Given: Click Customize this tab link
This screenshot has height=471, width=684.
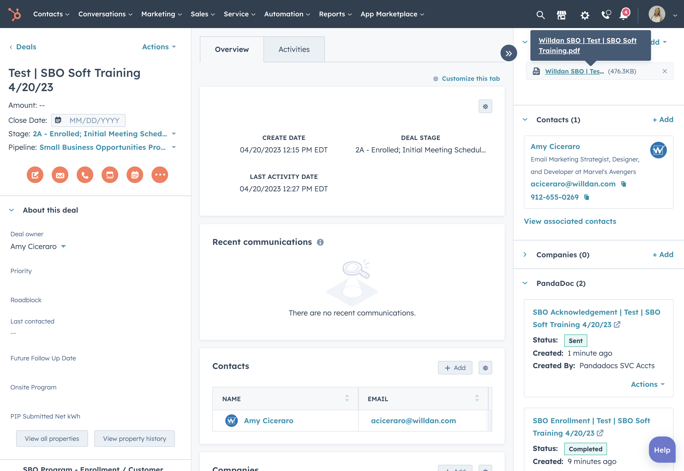Looking at the screenshot, I should 466,78.
